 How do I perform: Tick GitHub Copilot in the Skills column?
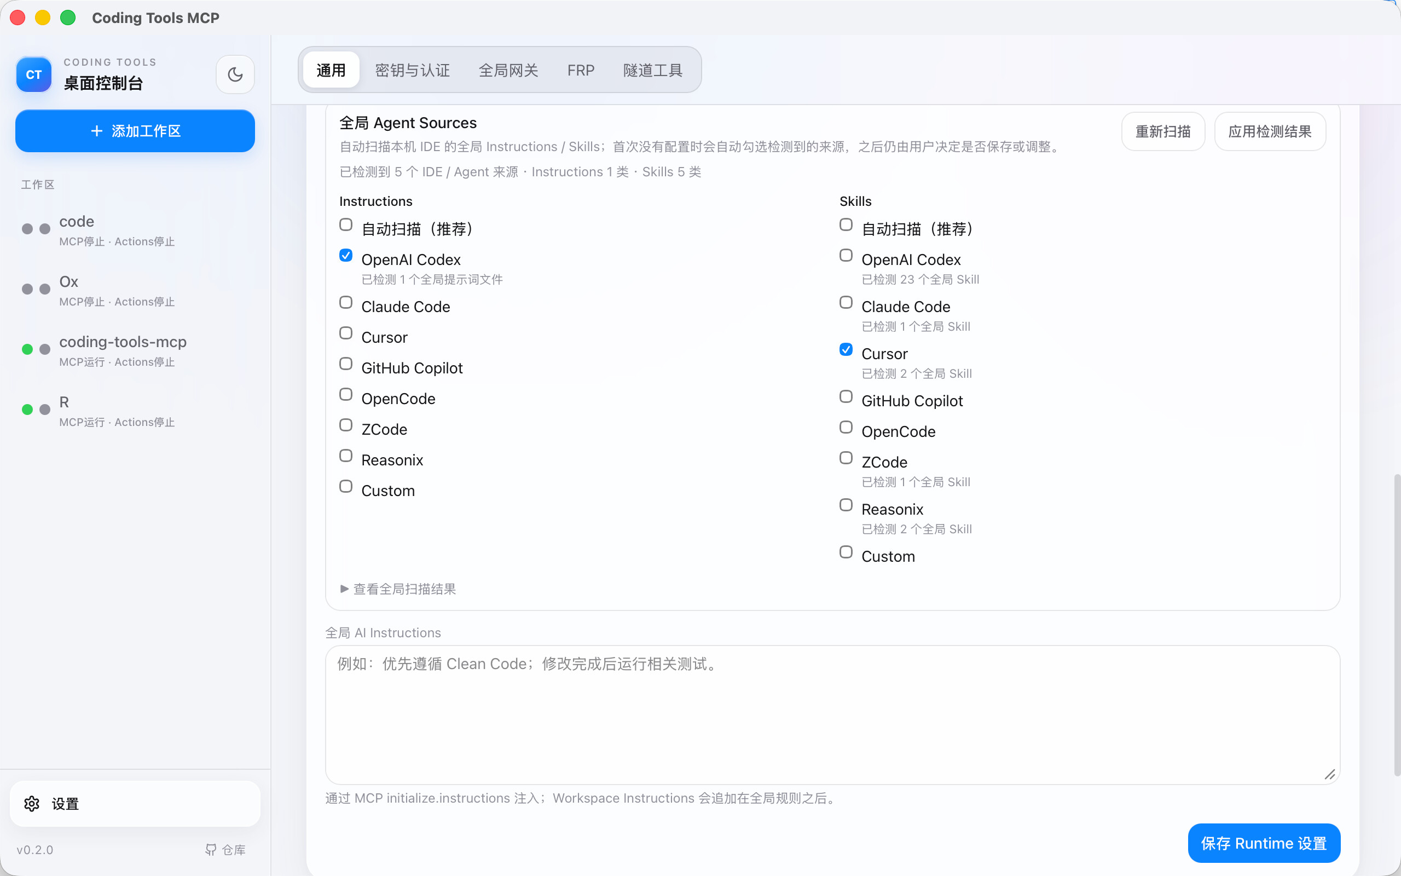click(846, 397)
